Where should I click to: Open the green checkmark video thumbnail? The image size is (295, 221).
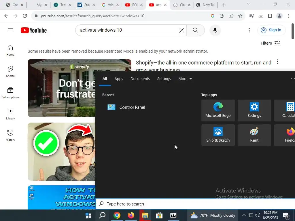coord(62,152)
